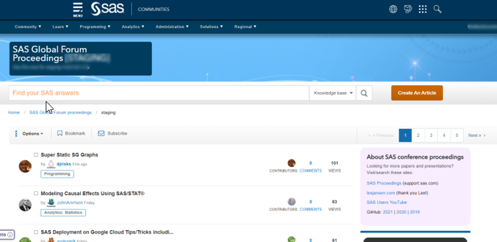Viewport: 497px width, 242px height.
Task: Expand the Learn menu
Action: pyautogui.click(x=60, y=27)
